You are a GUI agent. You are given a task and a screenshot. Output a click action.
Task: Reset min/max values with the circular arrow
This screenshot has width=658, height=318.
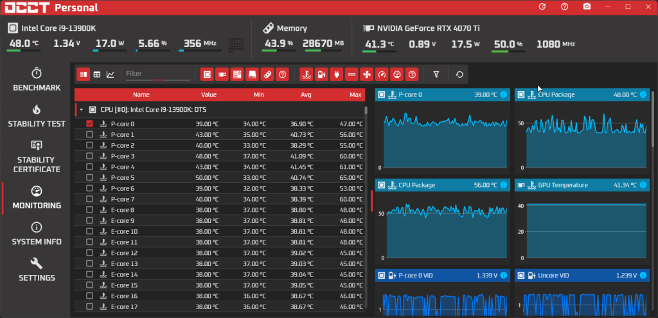459,75
